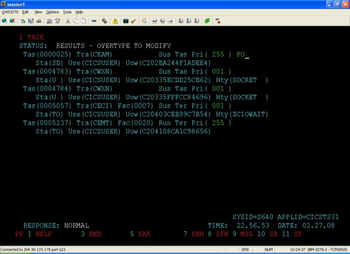Open the QWS3270 menu
Screen dimensions: 350x254
(9, 12)
